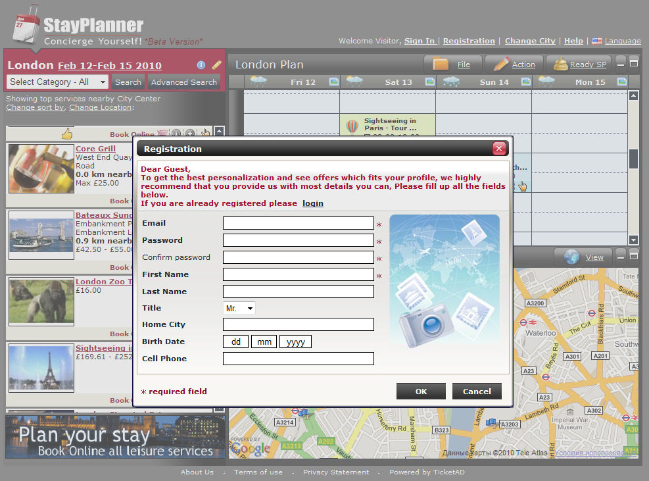Open the File menu in London Plan

[453, 64]
